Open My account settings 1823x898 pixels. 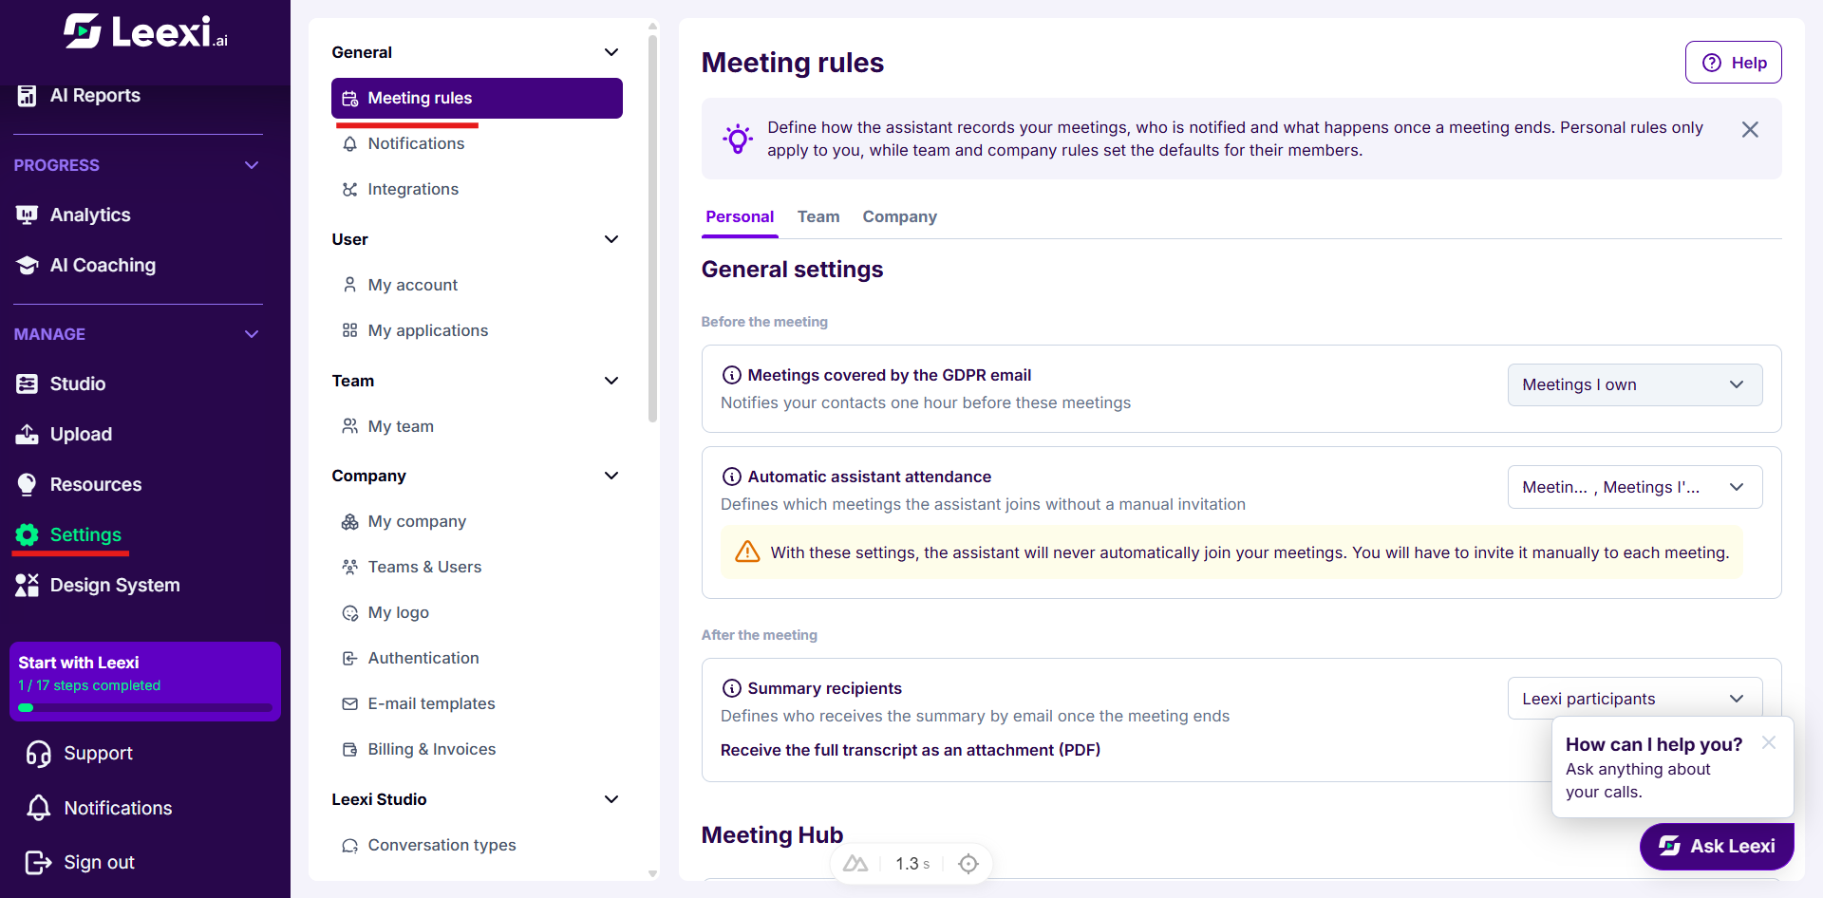(477, 286)
